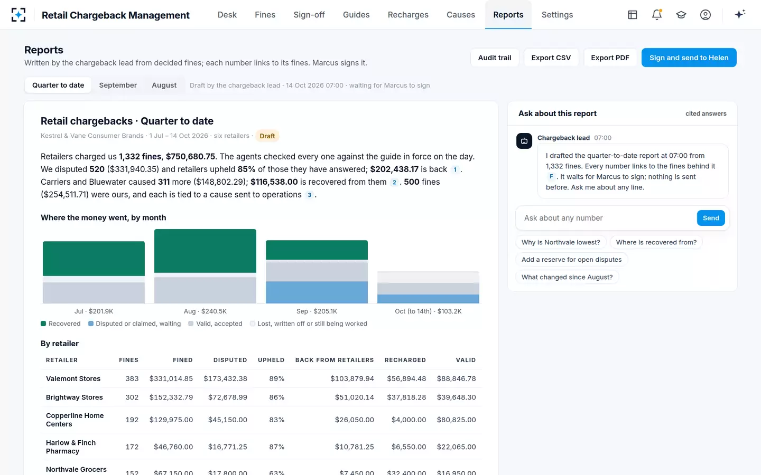Send the question to the assistant

pos(711,218)
